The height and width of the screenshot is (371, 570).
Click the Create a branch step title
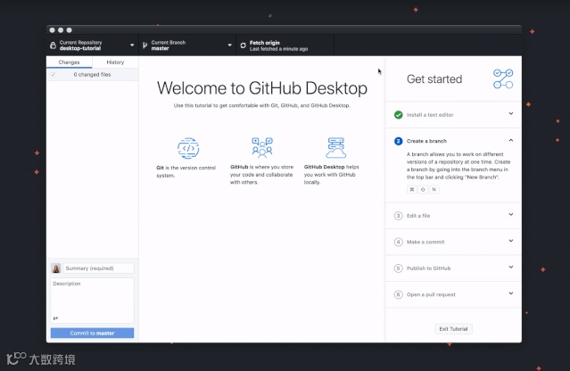pos(426,141)
